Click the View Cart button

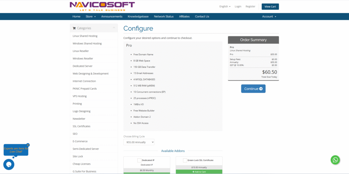pyautogui.click(x=270, y=6)
